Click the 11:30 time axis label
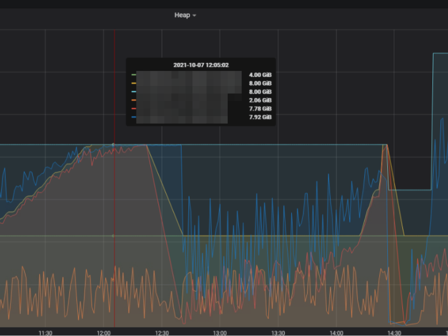This screenshot has height=336, width=448. [x=45, y=333]
